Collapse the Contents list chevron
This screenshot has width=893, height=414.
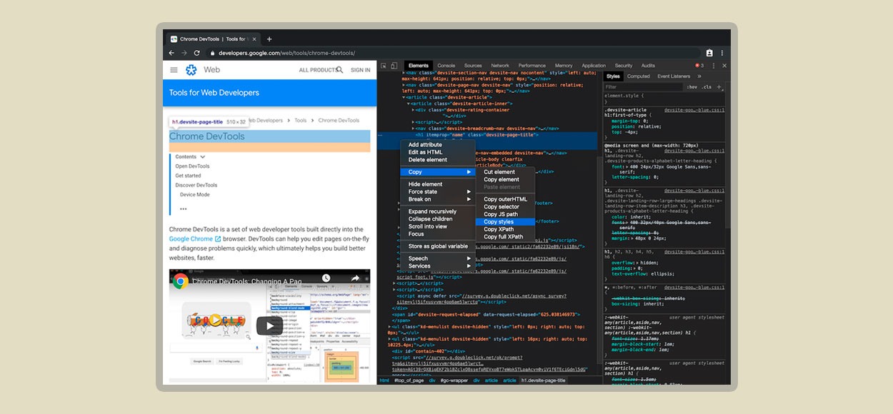coord(203,157)
